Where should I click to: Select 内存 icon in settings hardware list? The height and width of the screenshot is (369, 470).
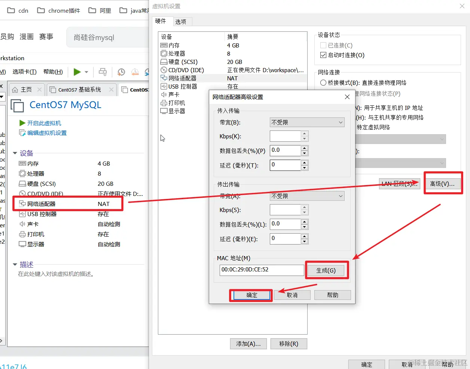[x=164, y=45]
